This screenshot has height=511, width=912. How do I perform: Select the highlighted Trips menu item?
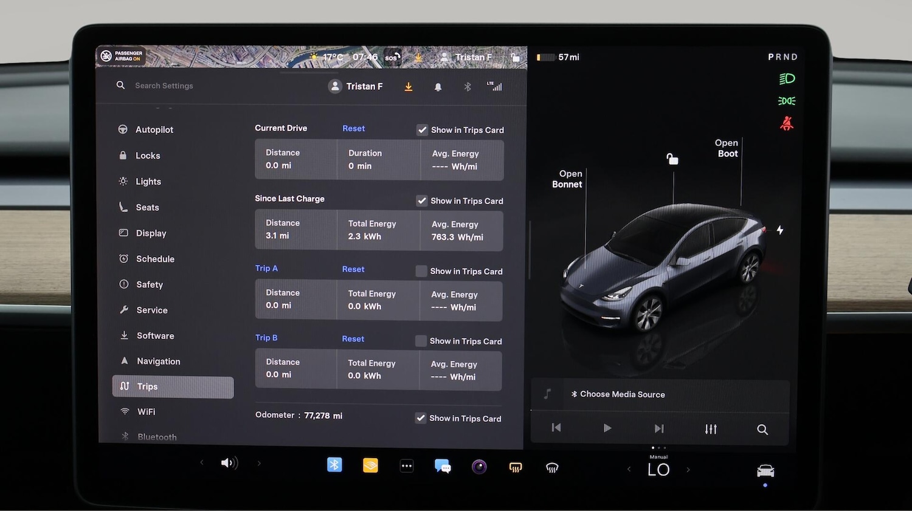173,387
